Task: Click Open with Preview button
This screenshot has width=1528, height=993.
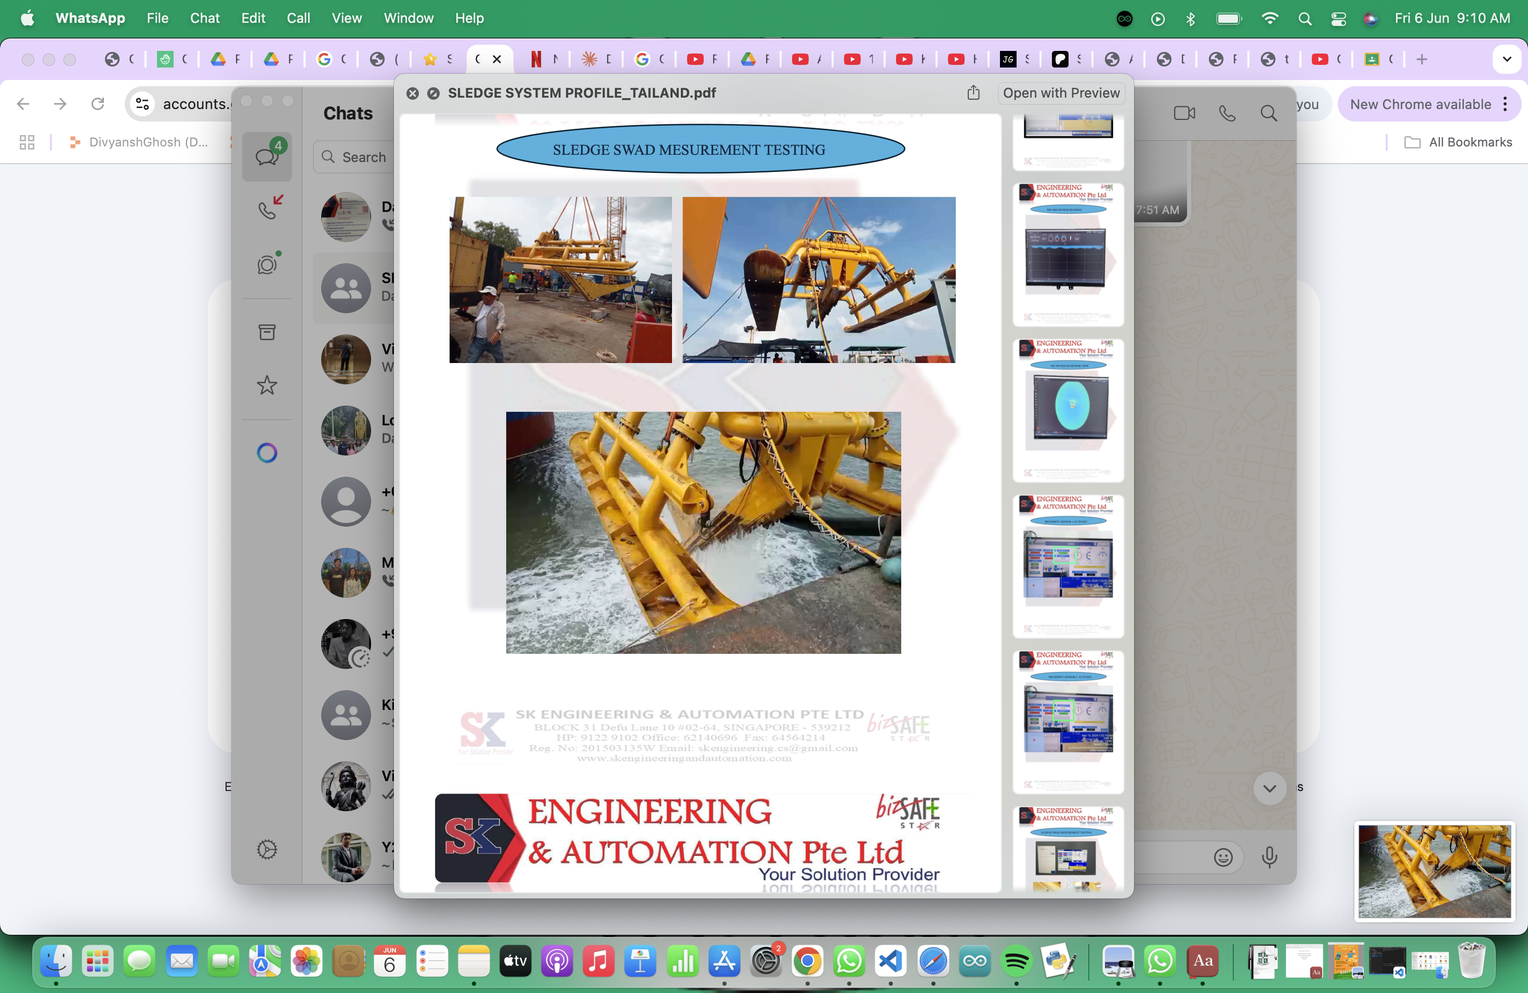Action: [x=1061, y=93]
